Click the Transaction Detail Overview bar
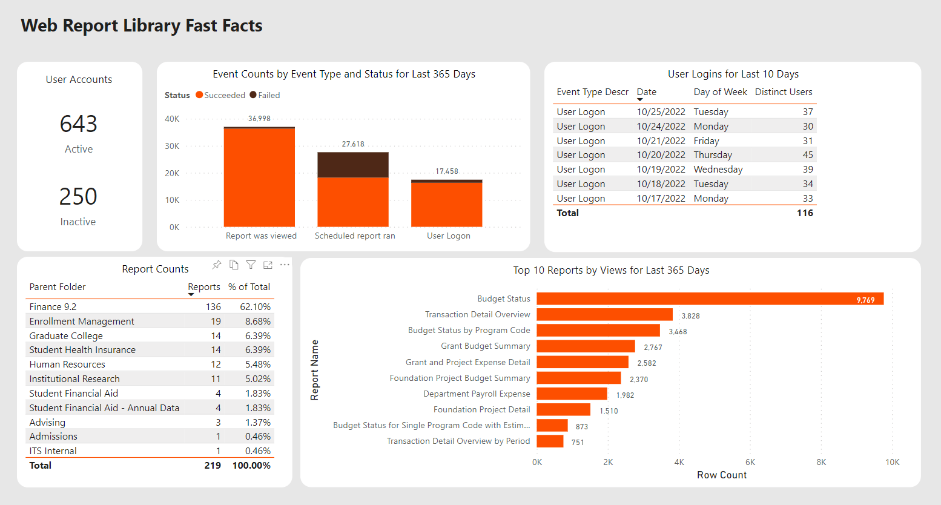This screenshot has height=505, width=941. tap(604, 314)
